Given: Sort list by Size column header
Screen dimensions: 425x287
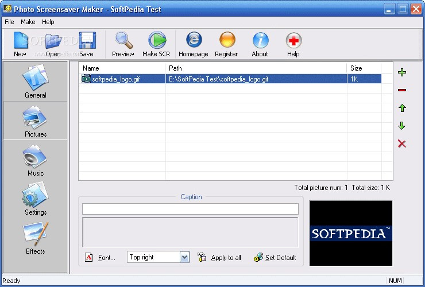Looking at the screenshot, I should 364,68.
